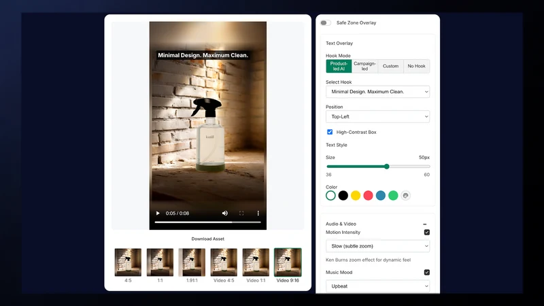Select the 1:1 image asset thumbnail
Screen dimensions: 544x306
click(160, 262)
